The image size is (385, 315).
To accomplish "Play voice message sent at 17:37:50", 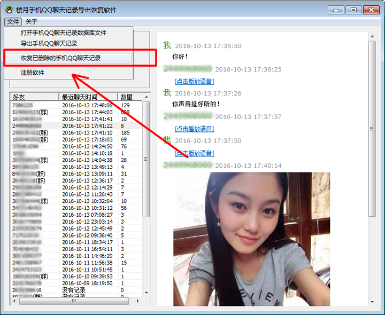I will (194, 153).
